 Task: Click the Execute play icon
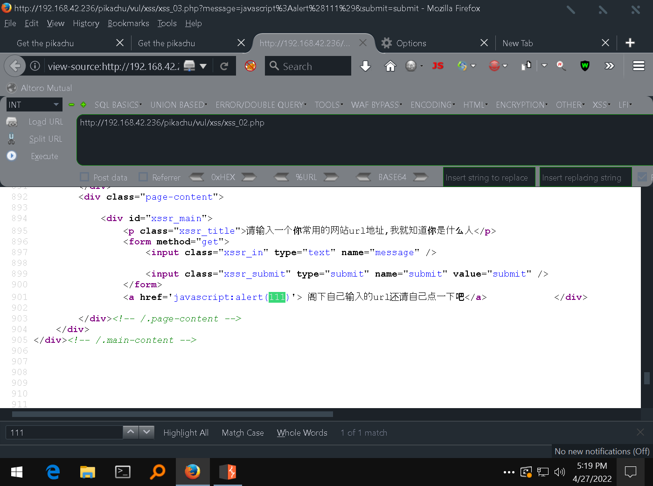(x=12, y=156)
